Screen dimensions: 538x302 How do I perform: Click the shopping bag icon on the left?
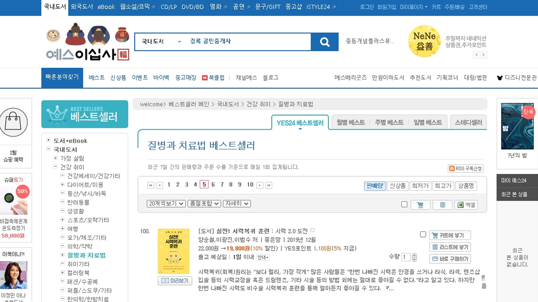[13, 122]
